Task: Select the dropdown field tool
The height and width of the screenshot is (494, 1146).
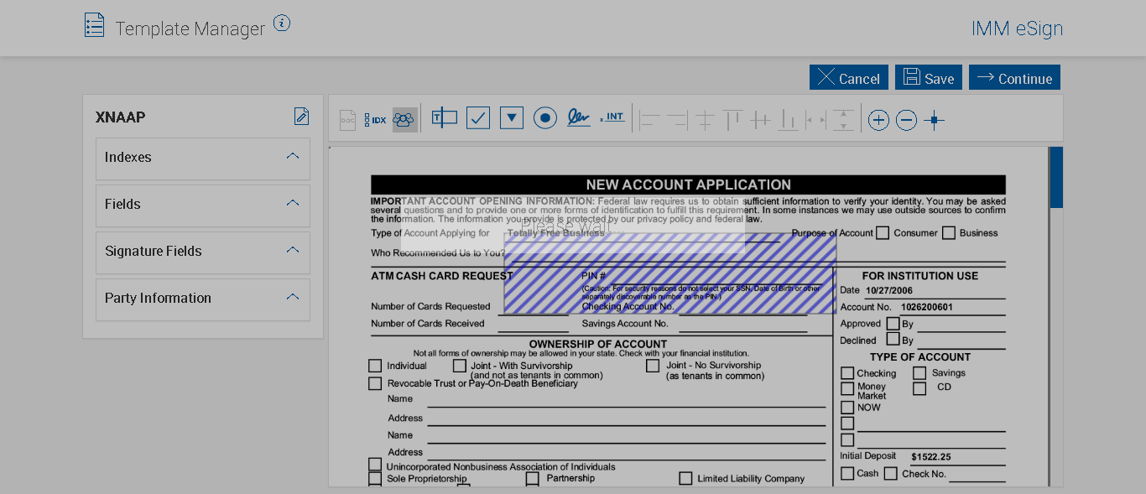Action: point(512,118)
